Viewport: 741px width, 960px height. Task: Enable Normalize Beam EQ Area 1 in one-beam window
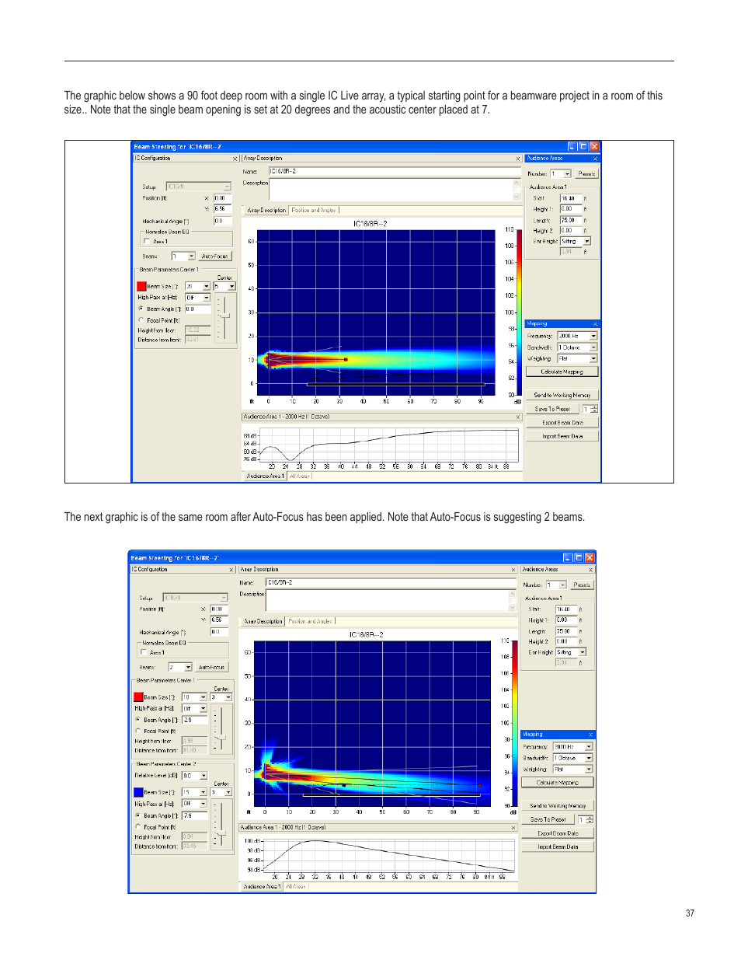click(148, 242)
